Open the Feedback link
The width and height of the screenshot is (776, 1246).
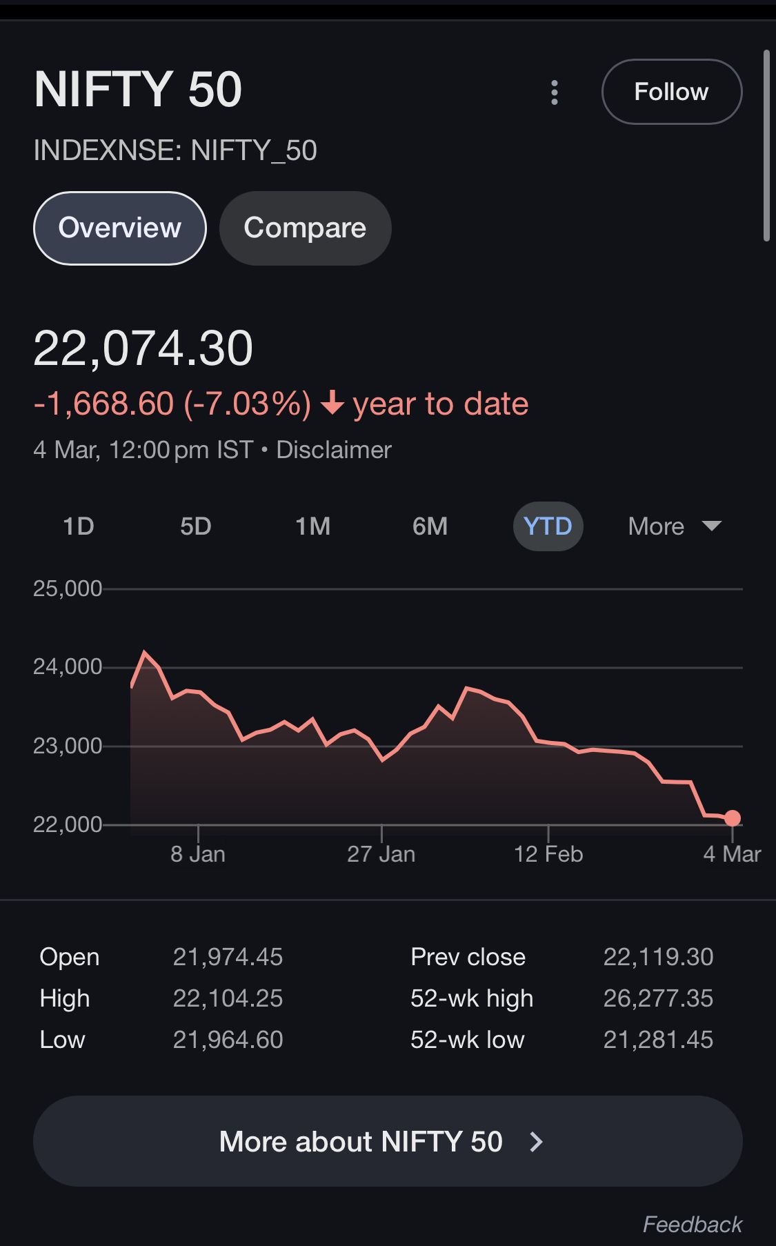[692, 1224]
